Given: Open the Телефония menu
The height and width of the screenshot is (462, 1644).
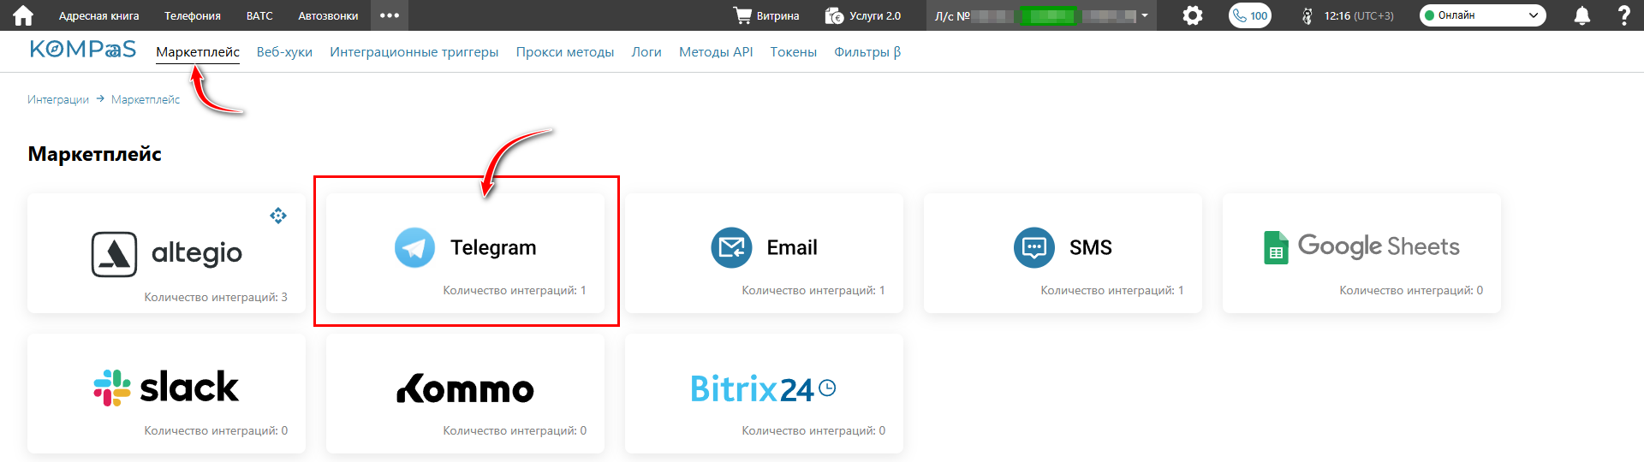Looking at the screenshot, I should pyautogui.click(x=193, y=15).
